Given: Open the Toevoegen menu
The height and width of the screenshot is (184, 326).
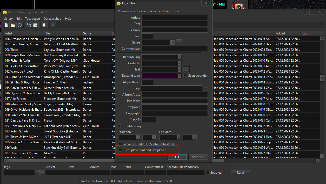Looking at the screenshot, I should click(x=32, y=19).
